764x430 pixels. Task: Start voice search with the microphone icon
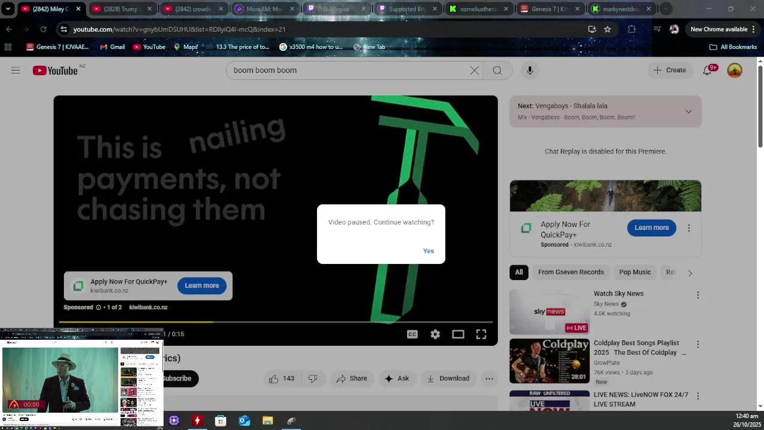pyautogui.click(x=529, y=70)
